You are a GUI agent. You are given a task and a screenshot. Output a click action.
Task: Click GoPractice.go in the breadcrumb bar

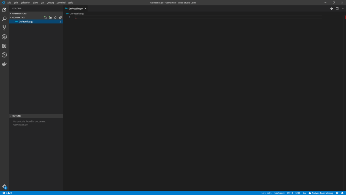click(x=77, y=14)
